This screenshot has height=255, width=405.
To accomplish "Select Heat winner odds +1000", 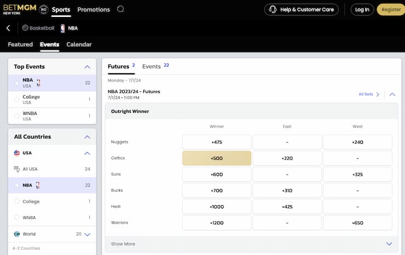I will tap(217, 207).
